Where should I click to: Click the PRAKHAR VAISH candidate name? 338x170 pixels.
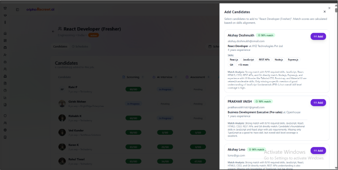tap(240, 101)
